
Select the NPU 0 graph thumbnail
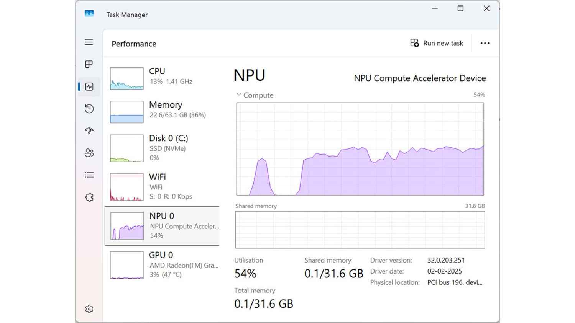tap(127, 226)
